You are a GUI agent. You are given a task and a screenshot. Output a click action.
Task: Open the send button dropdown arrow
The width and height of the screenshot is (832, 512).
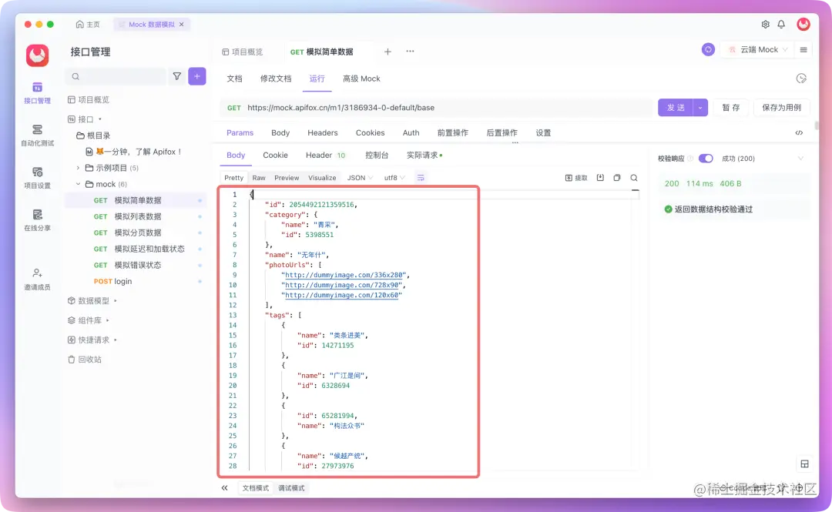tap(700, 108)
